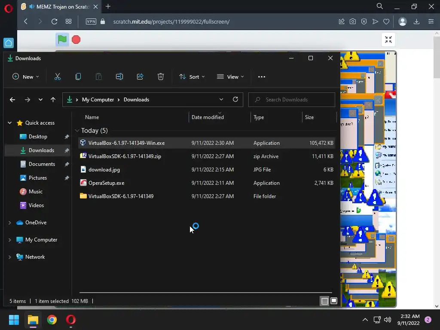
Task: Switch to Details view layout
Action: (325, 301)
